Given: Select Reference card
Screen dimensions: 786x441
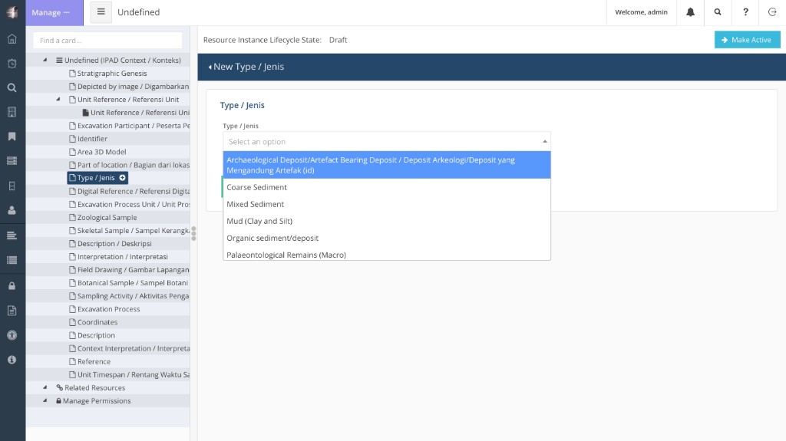Looking at the screenshot, I should 90,361.
